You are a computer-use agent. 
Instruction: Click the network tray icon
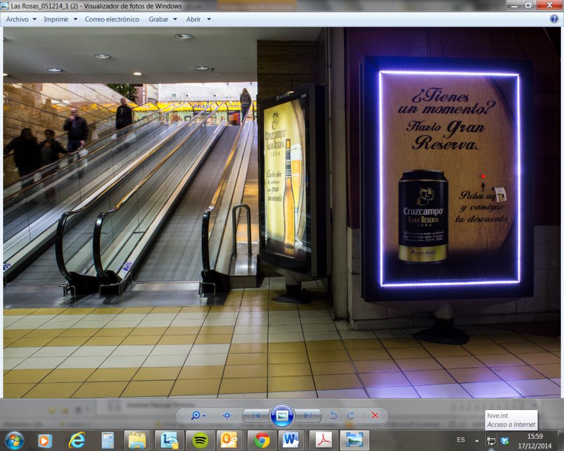pyautogui.click(x=491, y=440)
